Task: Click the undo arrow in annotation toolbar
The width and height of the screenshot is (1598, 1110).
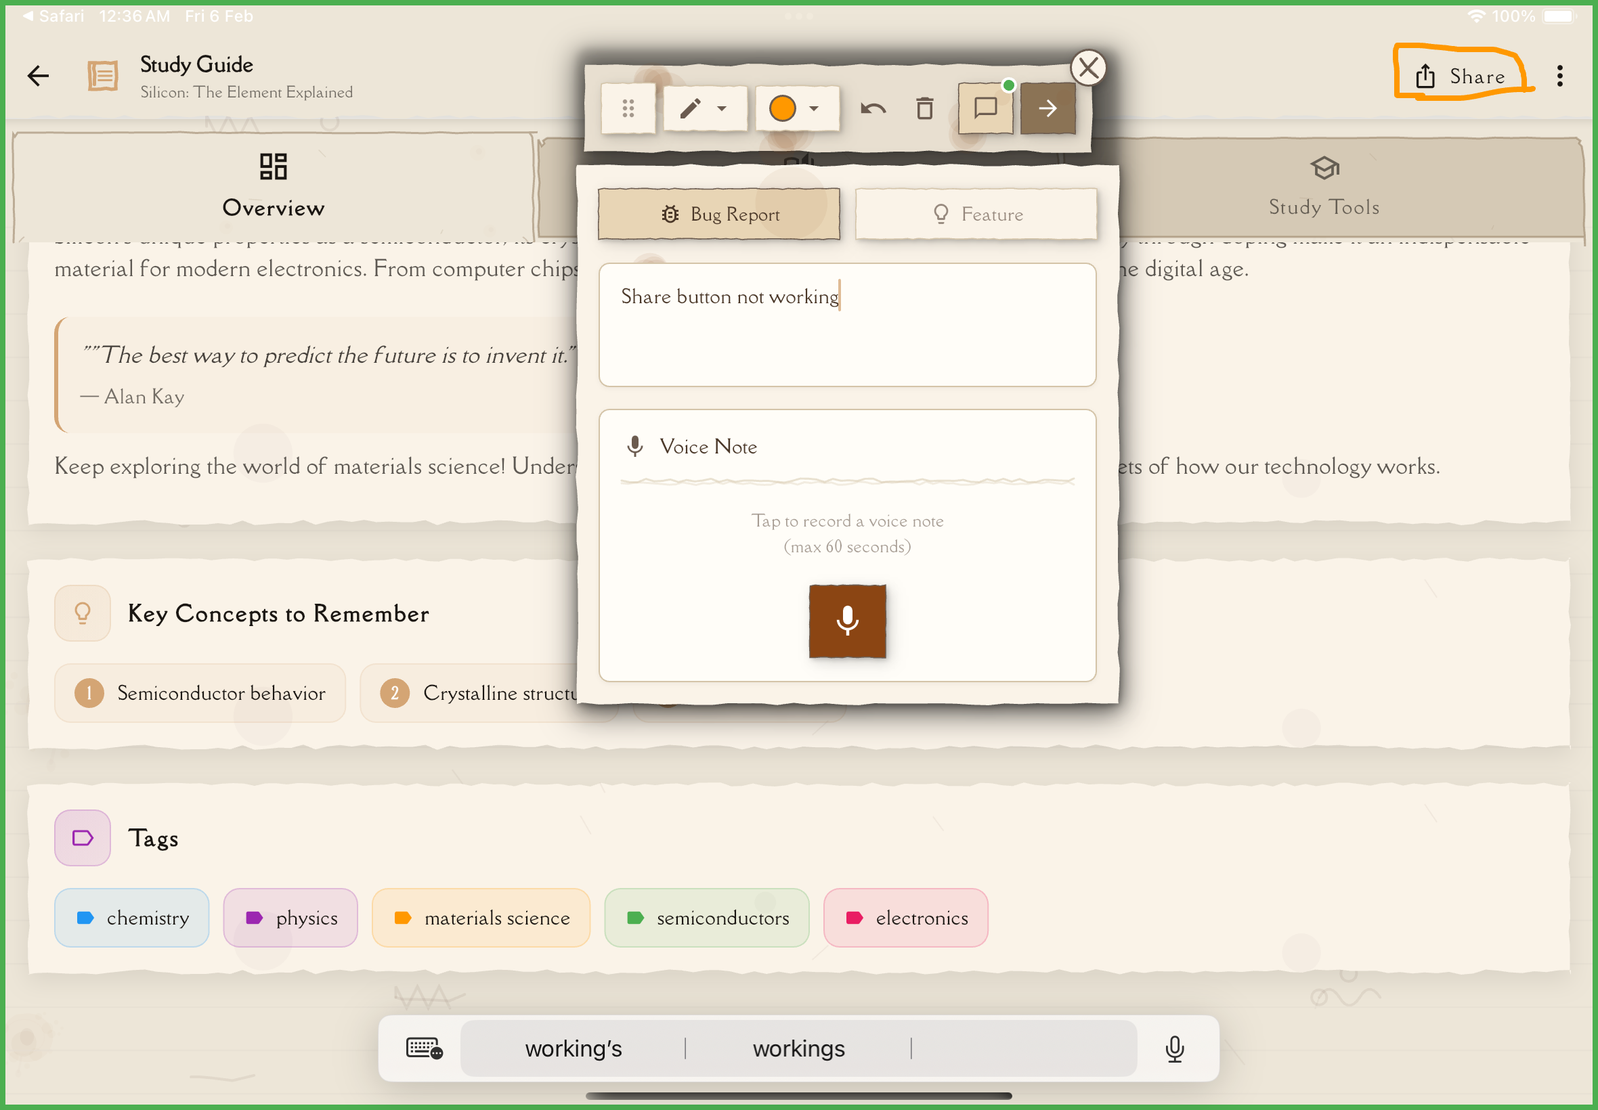Action: point(873,108)
